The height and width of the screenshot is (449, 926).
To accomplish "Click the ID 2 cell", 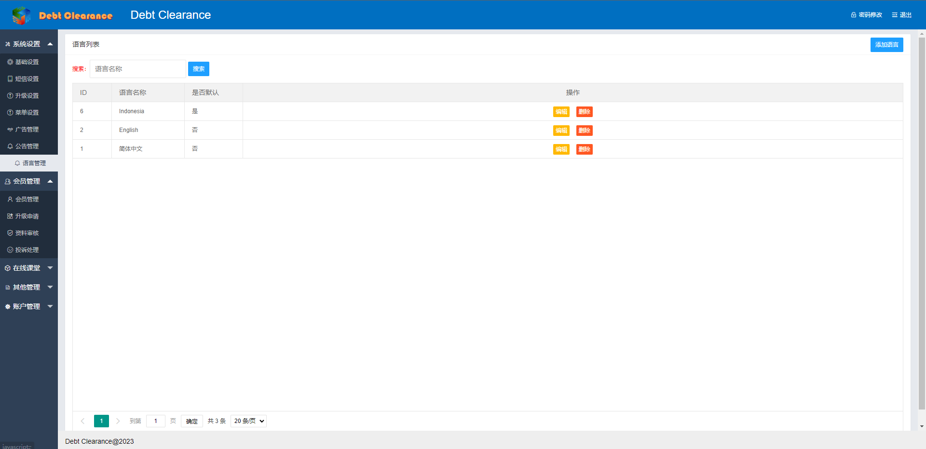I will (92, 130).
